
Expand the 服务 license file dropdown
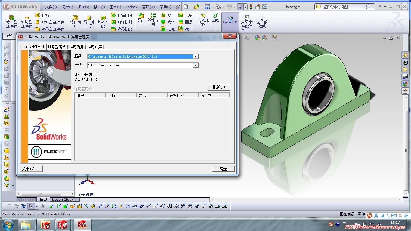(x=196, y=57)
